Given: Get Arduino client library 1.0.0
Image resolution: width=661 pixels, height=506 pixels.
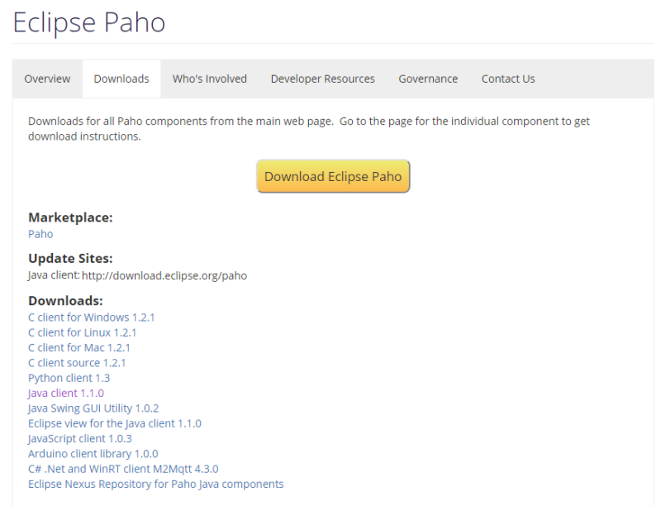Looking at the screenshot, I should click(x=93, y=454).
